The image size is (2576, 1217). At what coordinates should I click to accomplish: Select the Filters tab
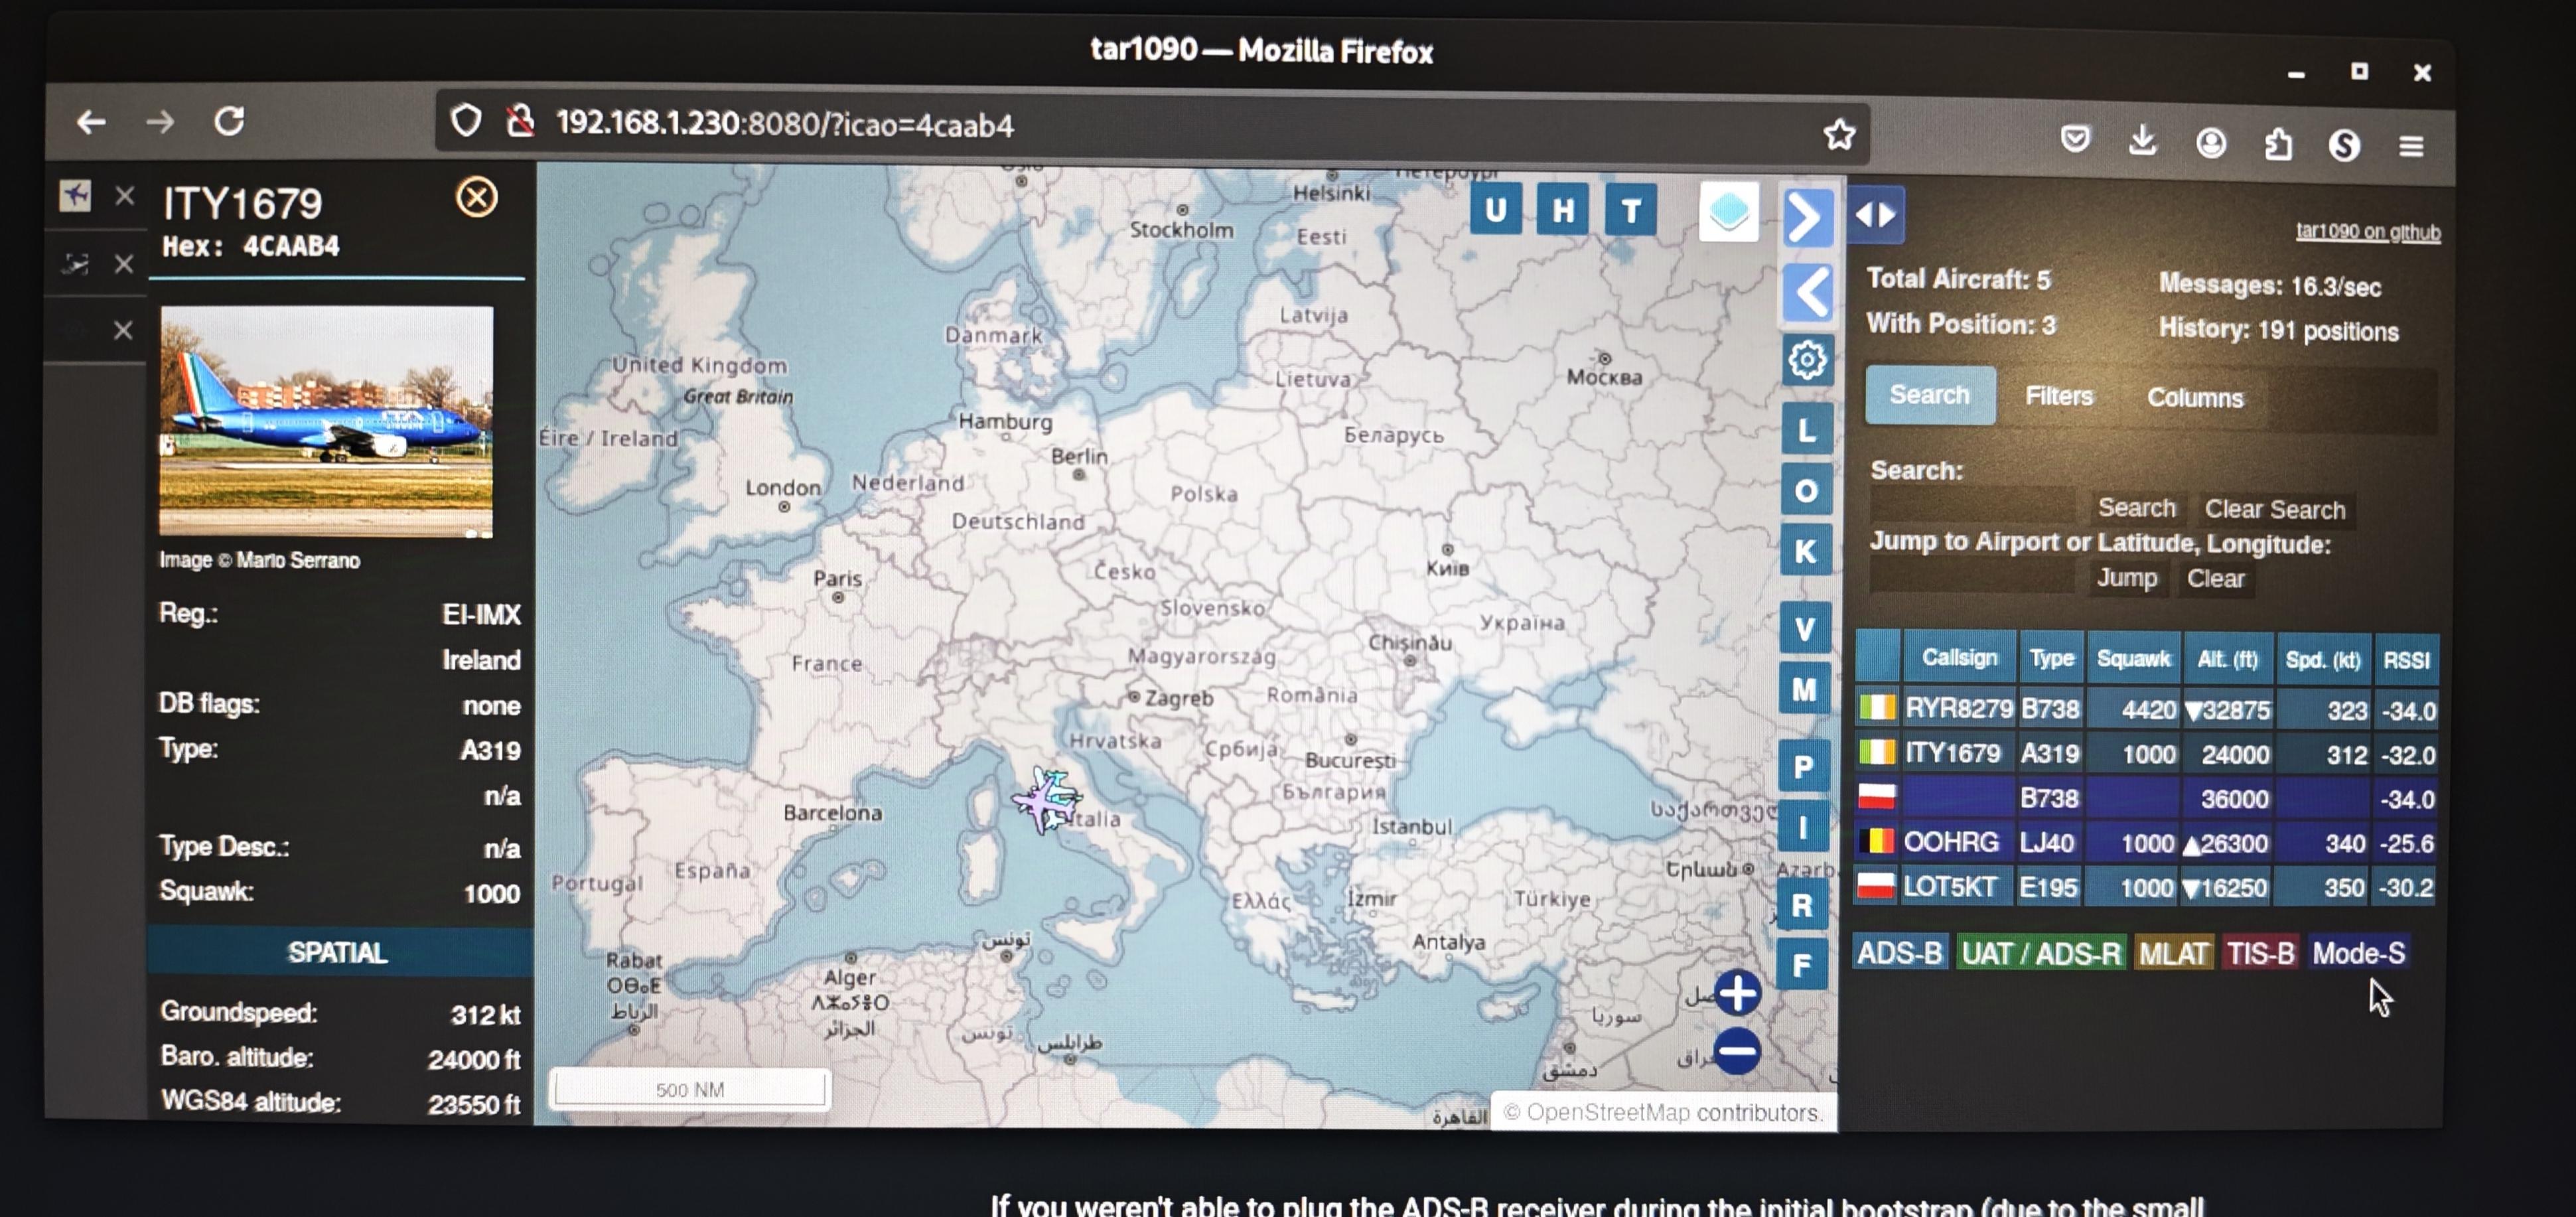[x=2059, y=396]
